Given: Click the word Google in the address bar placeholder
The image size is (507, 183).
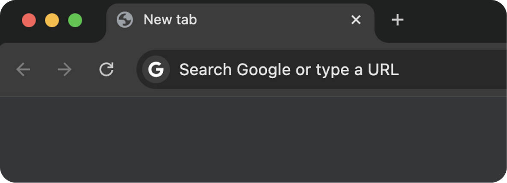Looking at the screenshot, I should (x=264, y=69).
